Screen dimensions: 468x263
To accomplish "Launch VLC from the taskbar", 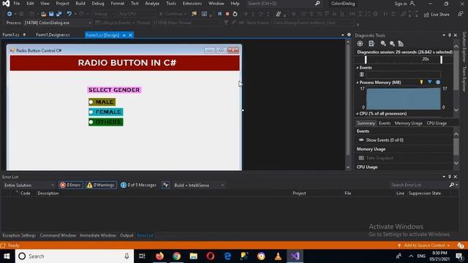I will pos(278,256).
